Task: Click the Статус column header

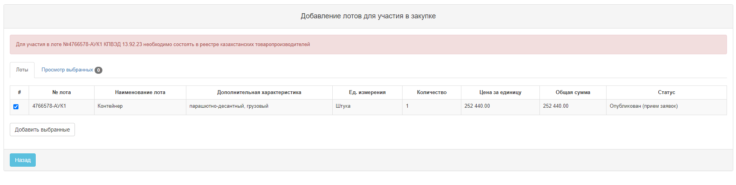Action: pyautogui.click(x=667, y=92)
